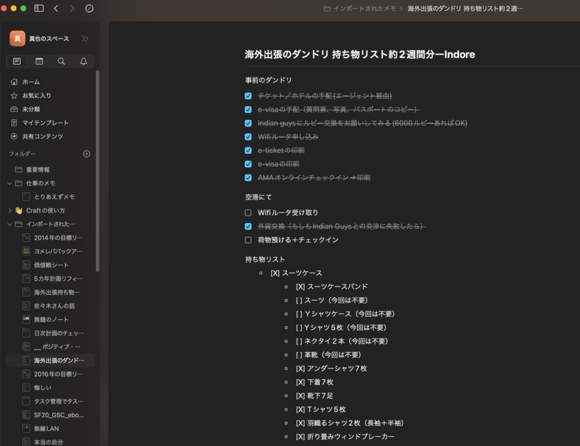Click the back navigation arrow
Image resolution: width=580 pixels, height=446 pixels.
pos(56,8)
